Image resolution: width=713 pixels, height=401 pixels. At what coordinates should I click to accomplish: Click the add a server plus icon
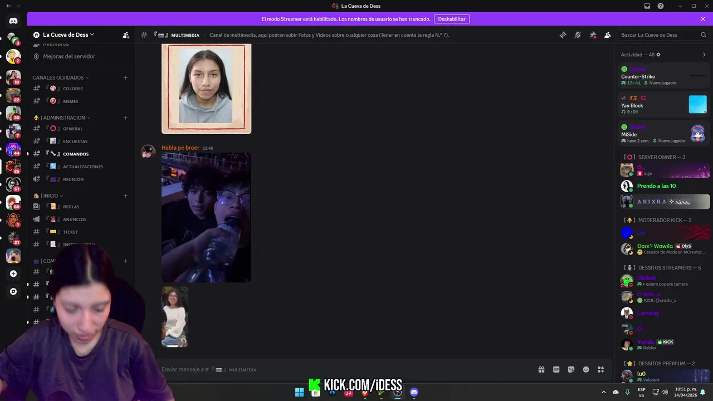pyautogui.click(x=13, y=273)
